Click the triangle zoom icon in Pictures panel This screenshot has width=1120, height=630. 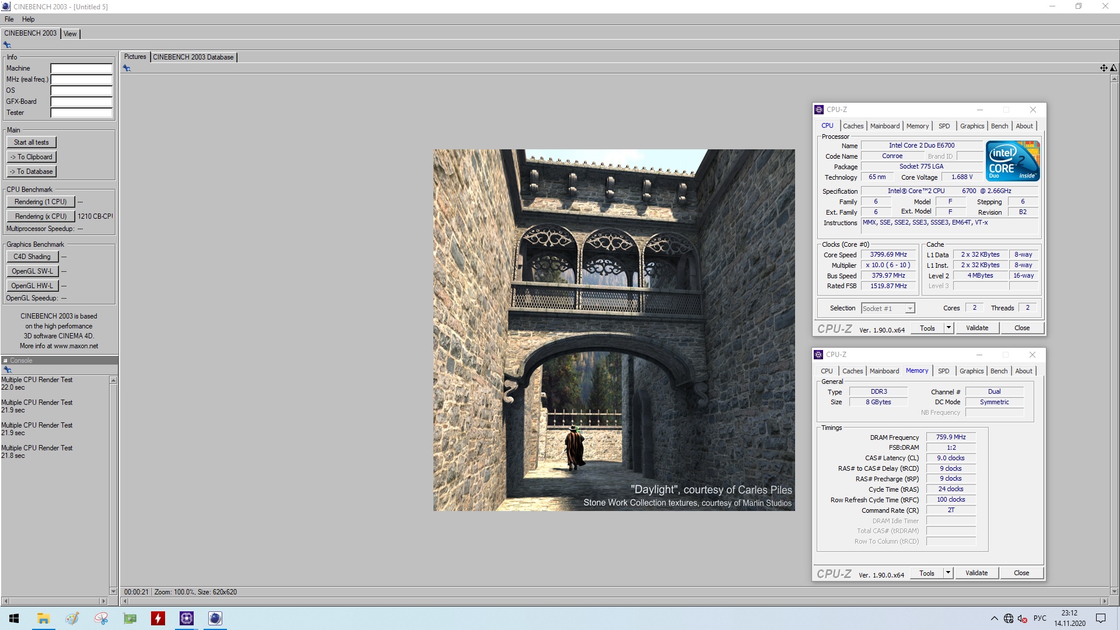pyautogui.click(x=1113, y=68)
